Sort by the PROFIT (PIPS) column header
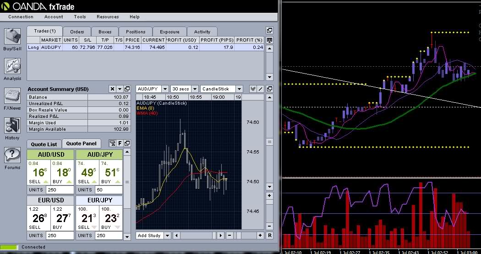The image size is (481, 254). tap(217, 40)
